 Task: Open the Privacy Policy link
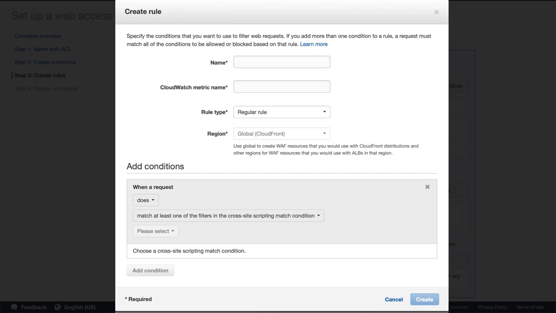pos(492,307)
